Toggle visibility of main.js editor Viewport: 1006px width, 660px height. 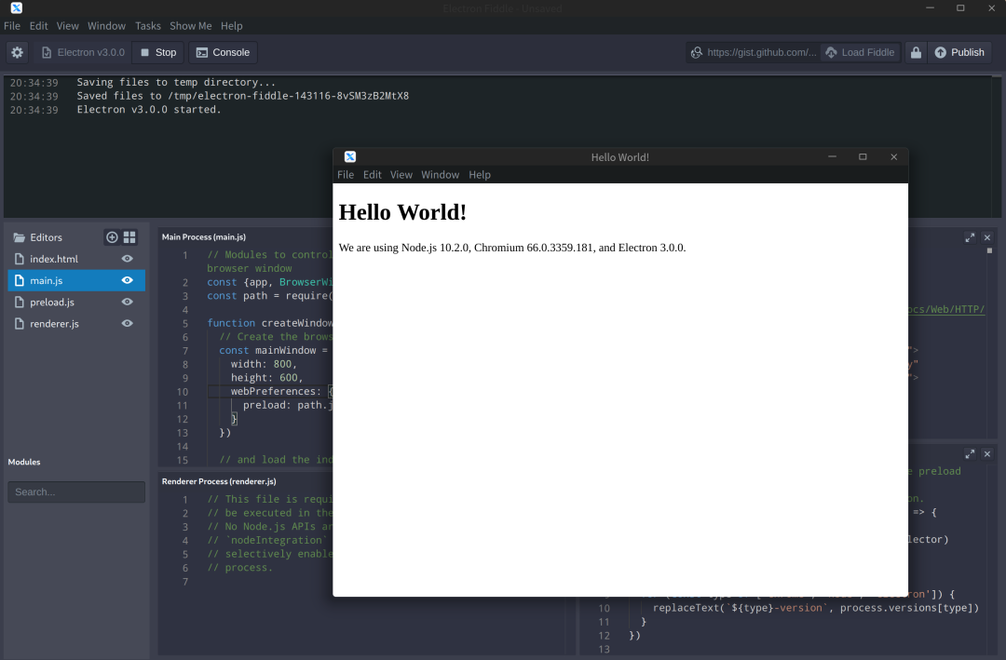(x=128, y=280)
